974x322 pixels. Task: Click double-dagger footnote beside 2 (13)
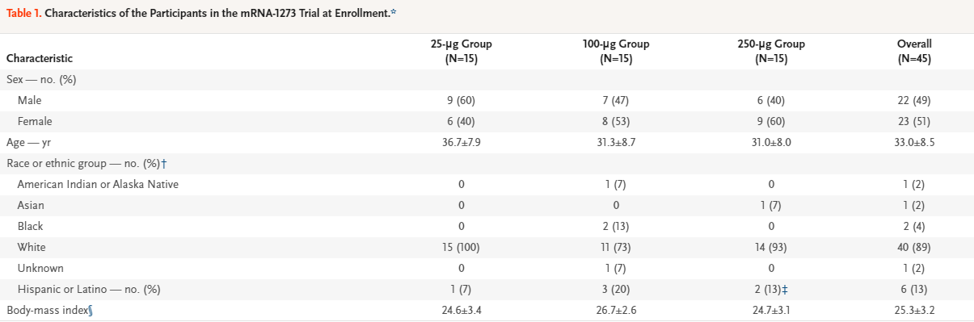tap(784, 289)
